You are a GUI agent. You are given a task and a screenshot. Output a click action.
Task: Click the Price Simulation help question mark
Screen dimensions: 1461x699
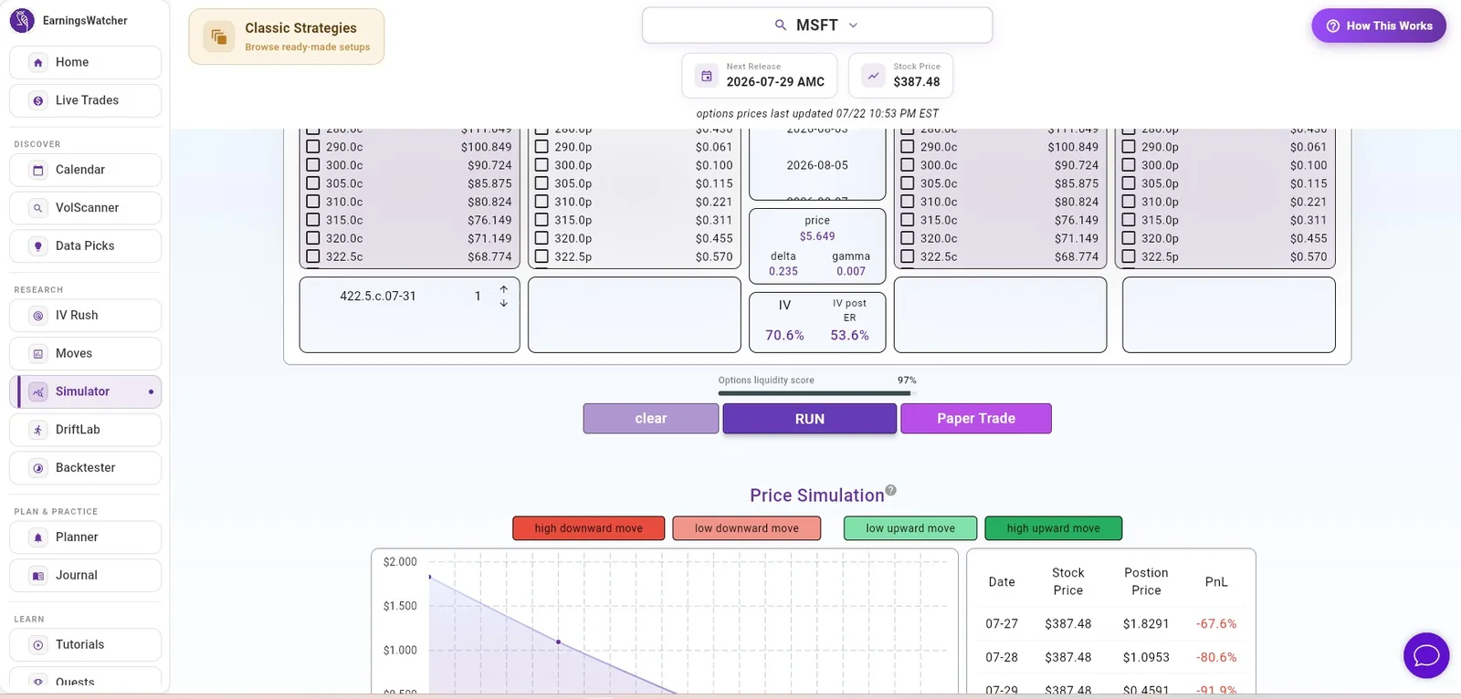[891, 491]
